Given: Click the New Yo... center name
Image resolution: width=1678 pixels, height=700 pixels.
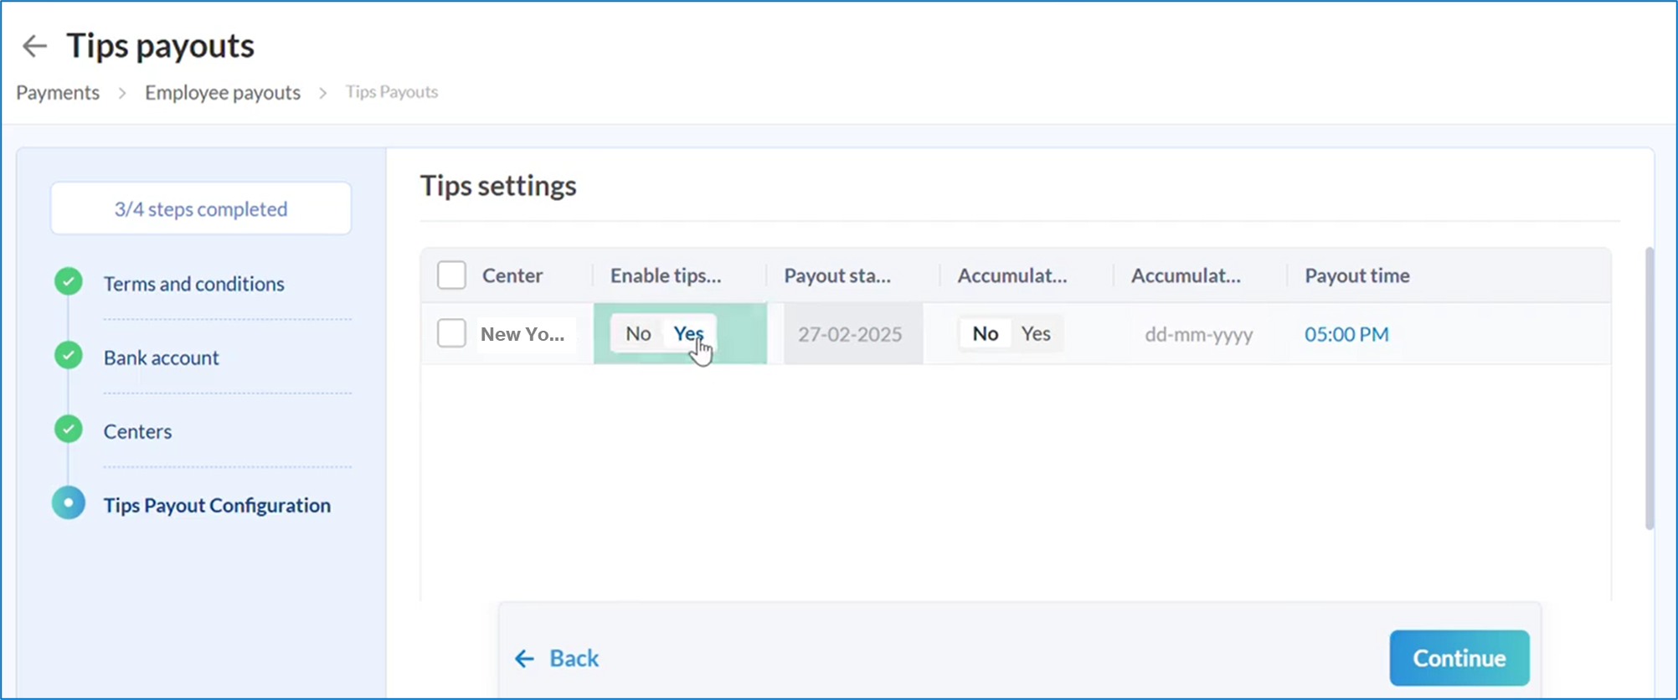Looking at the screenshot, I should coord(522,334).
